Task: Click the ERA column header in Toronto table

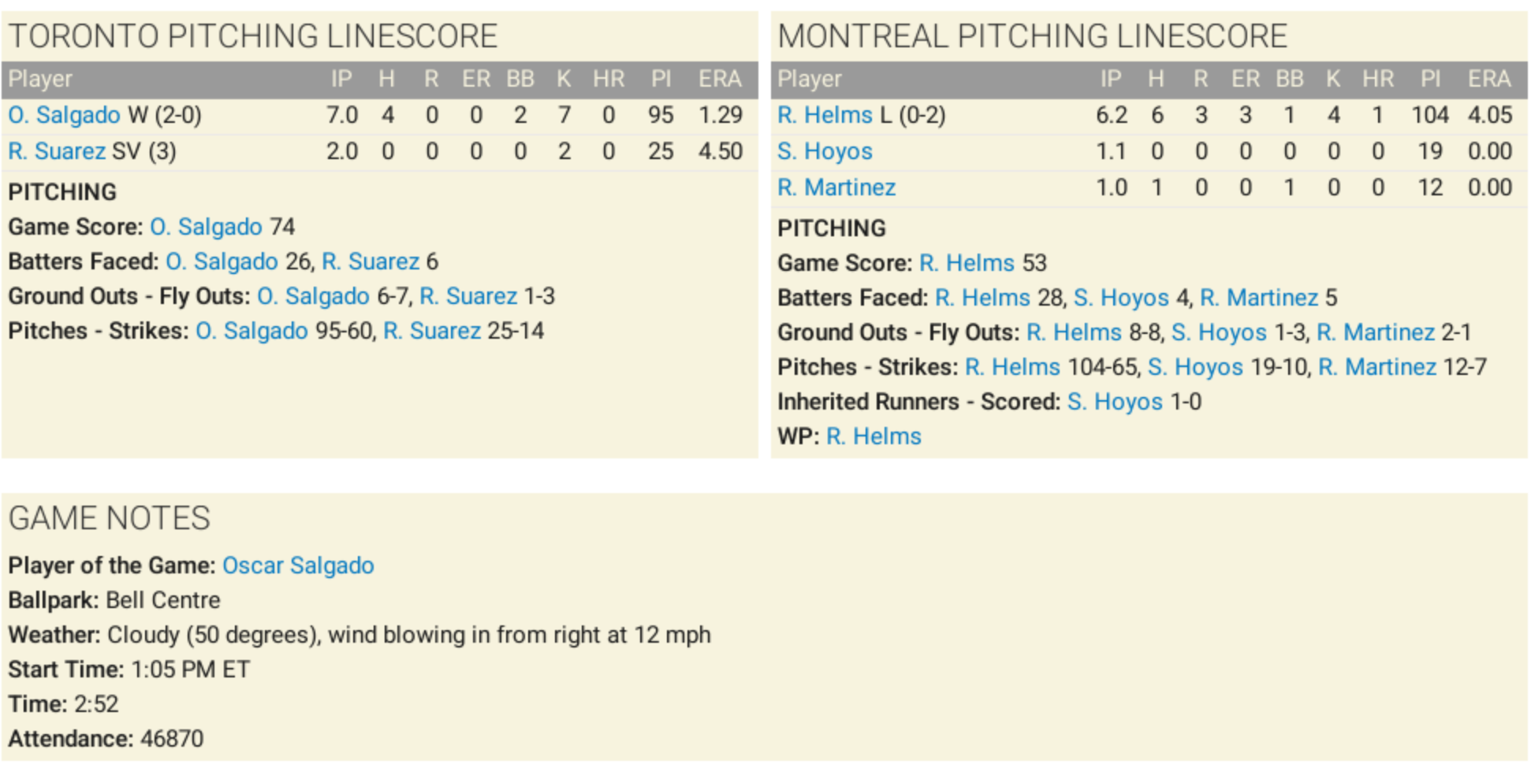Action: coord(719,79)
